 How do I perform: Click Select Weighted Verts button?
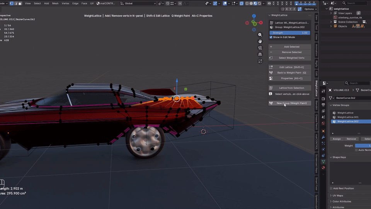click(290, 58)
